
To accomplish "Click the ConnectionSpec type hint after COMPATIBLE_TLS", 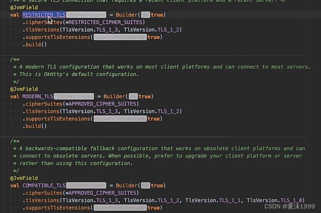I will (x=86, y=185).
